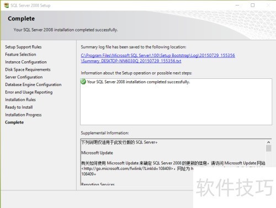Select Installation Rules step

click(x=20, y=100)
